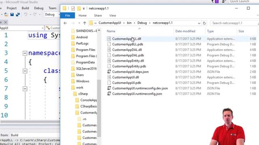Collapse the method block at line 7

click(x=25, y=89)
